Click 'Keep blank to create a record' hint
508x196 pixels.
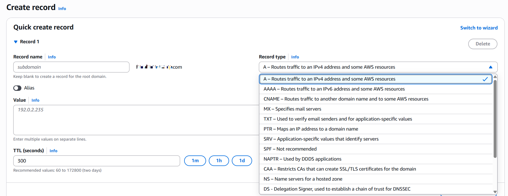60,77
